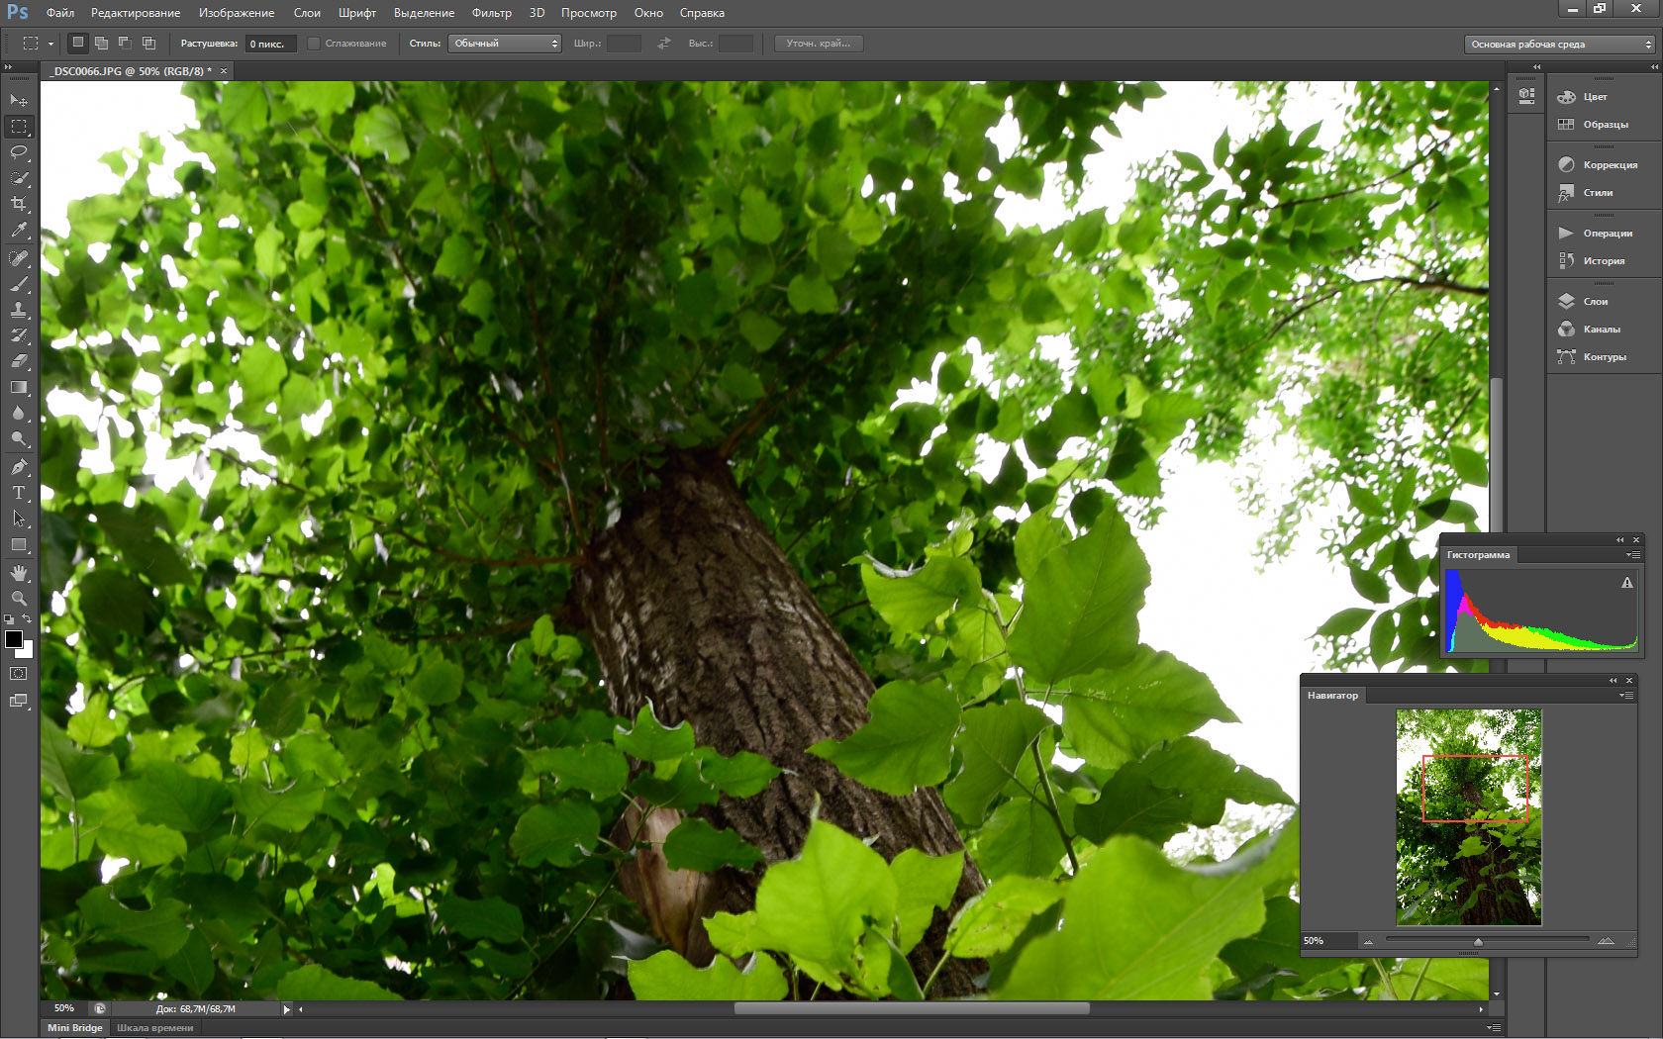Select the Pen tool
Screen dimensions: 1663x1039
(19, 467)
